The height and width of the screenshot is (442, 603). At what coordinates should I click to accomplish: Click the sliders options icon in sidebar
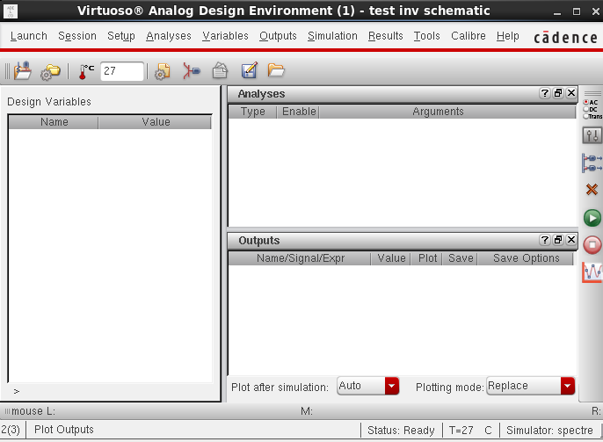coord(592,135)
